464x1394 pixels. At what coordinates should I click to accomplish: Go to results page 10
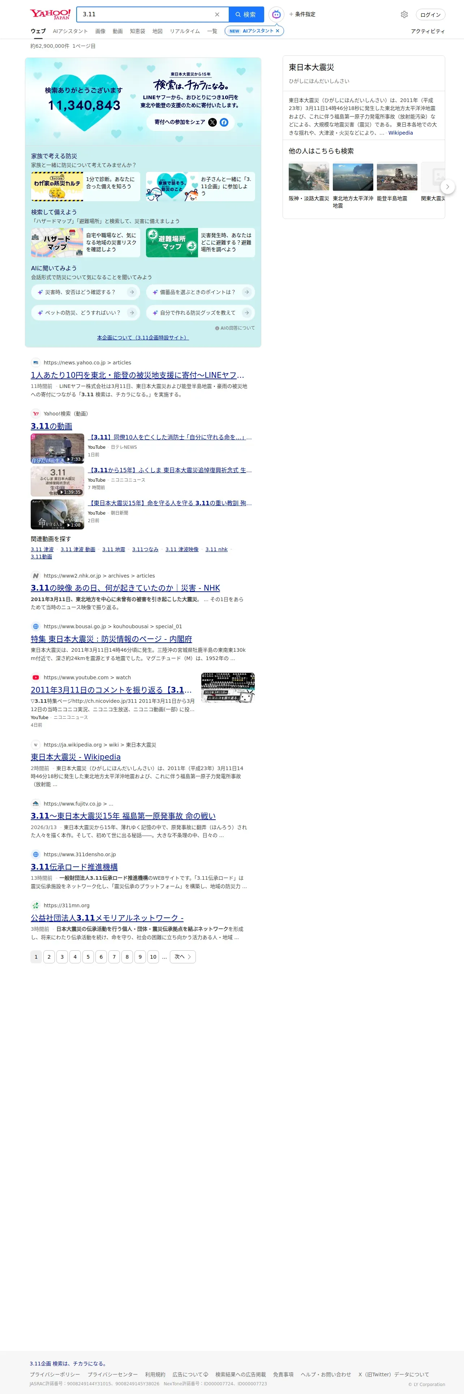coord(154,957)
